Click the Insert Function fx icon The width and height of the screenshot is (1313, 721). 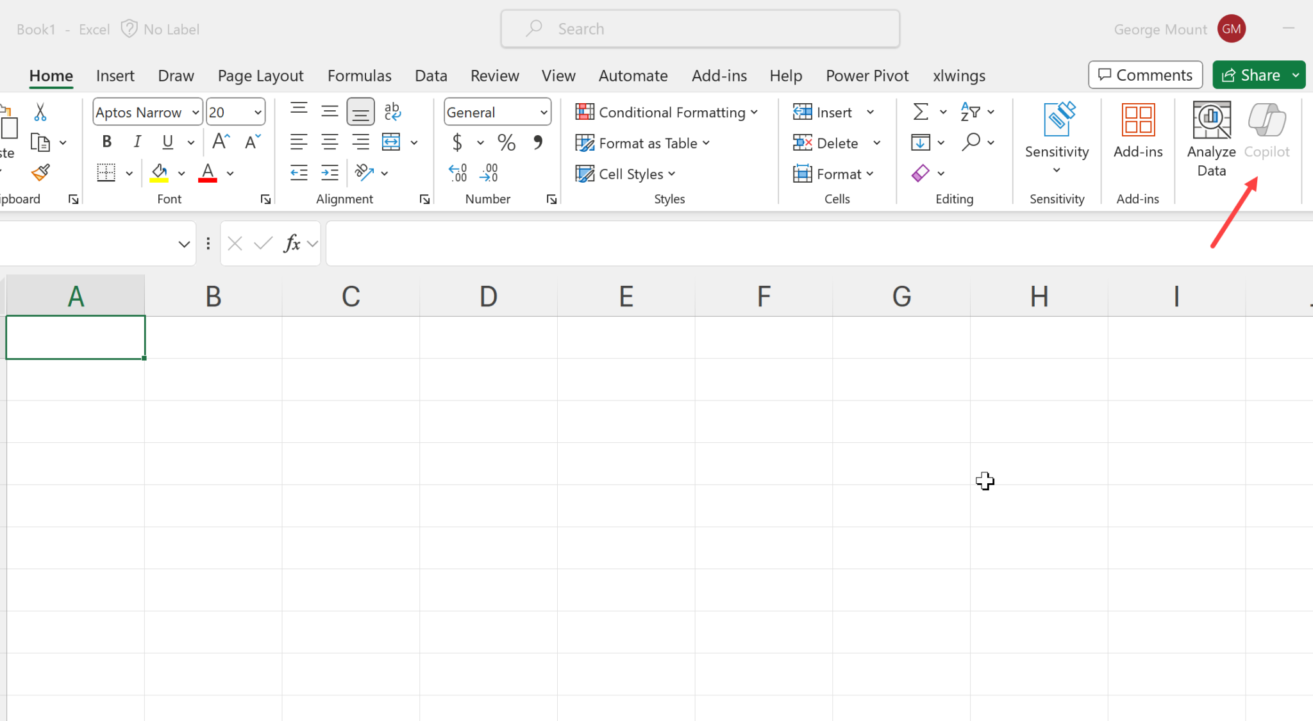292,244
